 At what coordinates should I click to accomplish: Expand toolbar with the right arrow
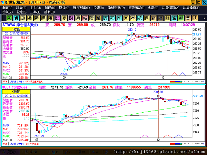click(204, 18)
